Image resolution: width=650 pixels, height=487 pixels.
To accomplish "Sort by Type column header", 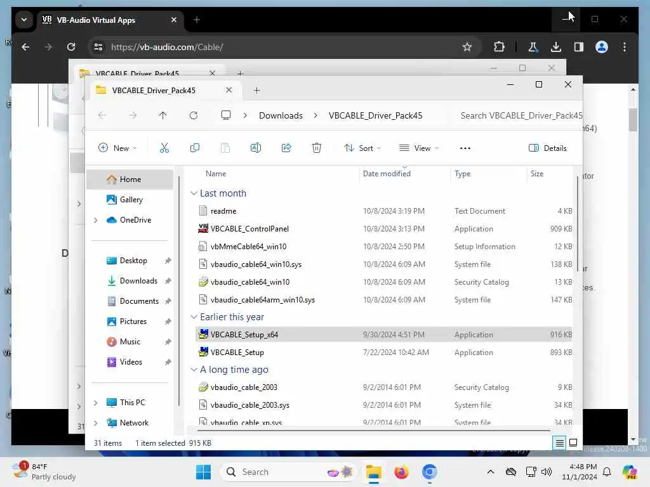I will point(462,174).
